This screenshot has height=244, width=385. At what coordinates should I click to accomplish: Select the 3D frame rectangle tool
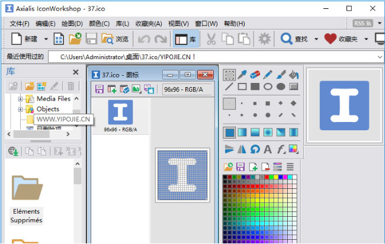pos(293,86)
